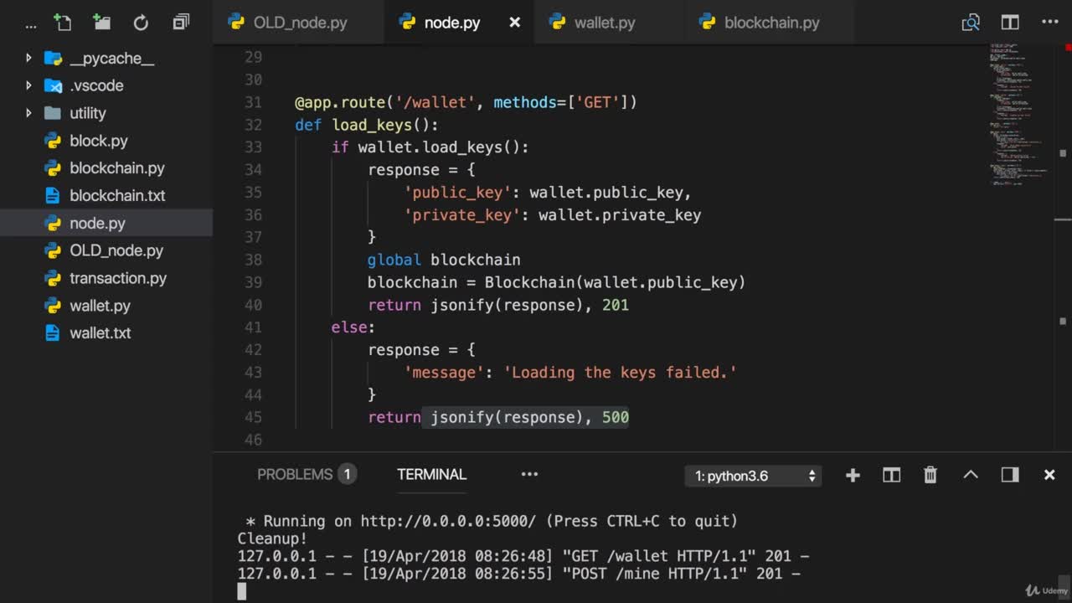This screenshot has height=603, width=1072.
Task: Select the node.py editor tab
Action: click(452, 23)
